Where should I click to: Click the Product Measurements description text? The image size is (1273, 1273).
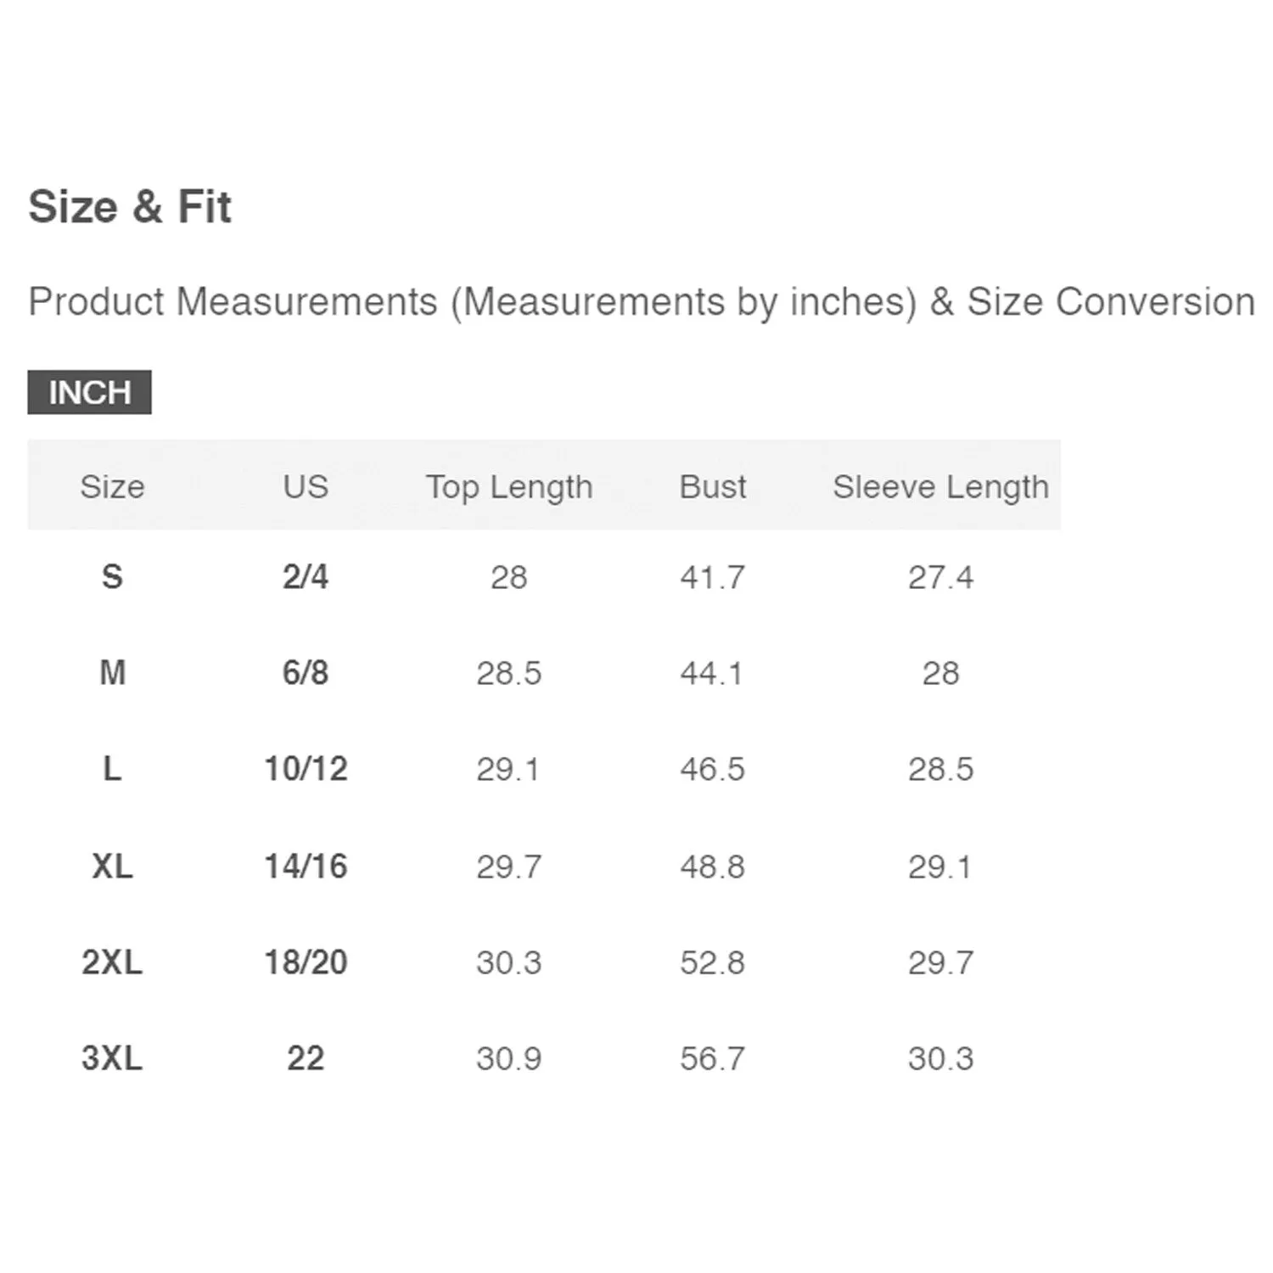pyautogui.click(x=641, y=301)
